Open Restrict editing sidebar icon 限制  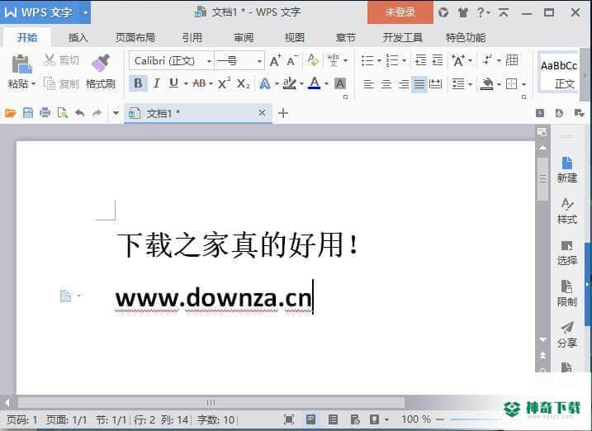566,294
